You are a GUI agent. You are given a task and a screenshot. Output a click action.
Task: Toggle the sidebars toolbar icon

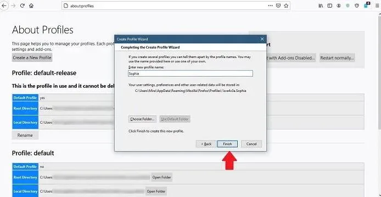(330, 5)
